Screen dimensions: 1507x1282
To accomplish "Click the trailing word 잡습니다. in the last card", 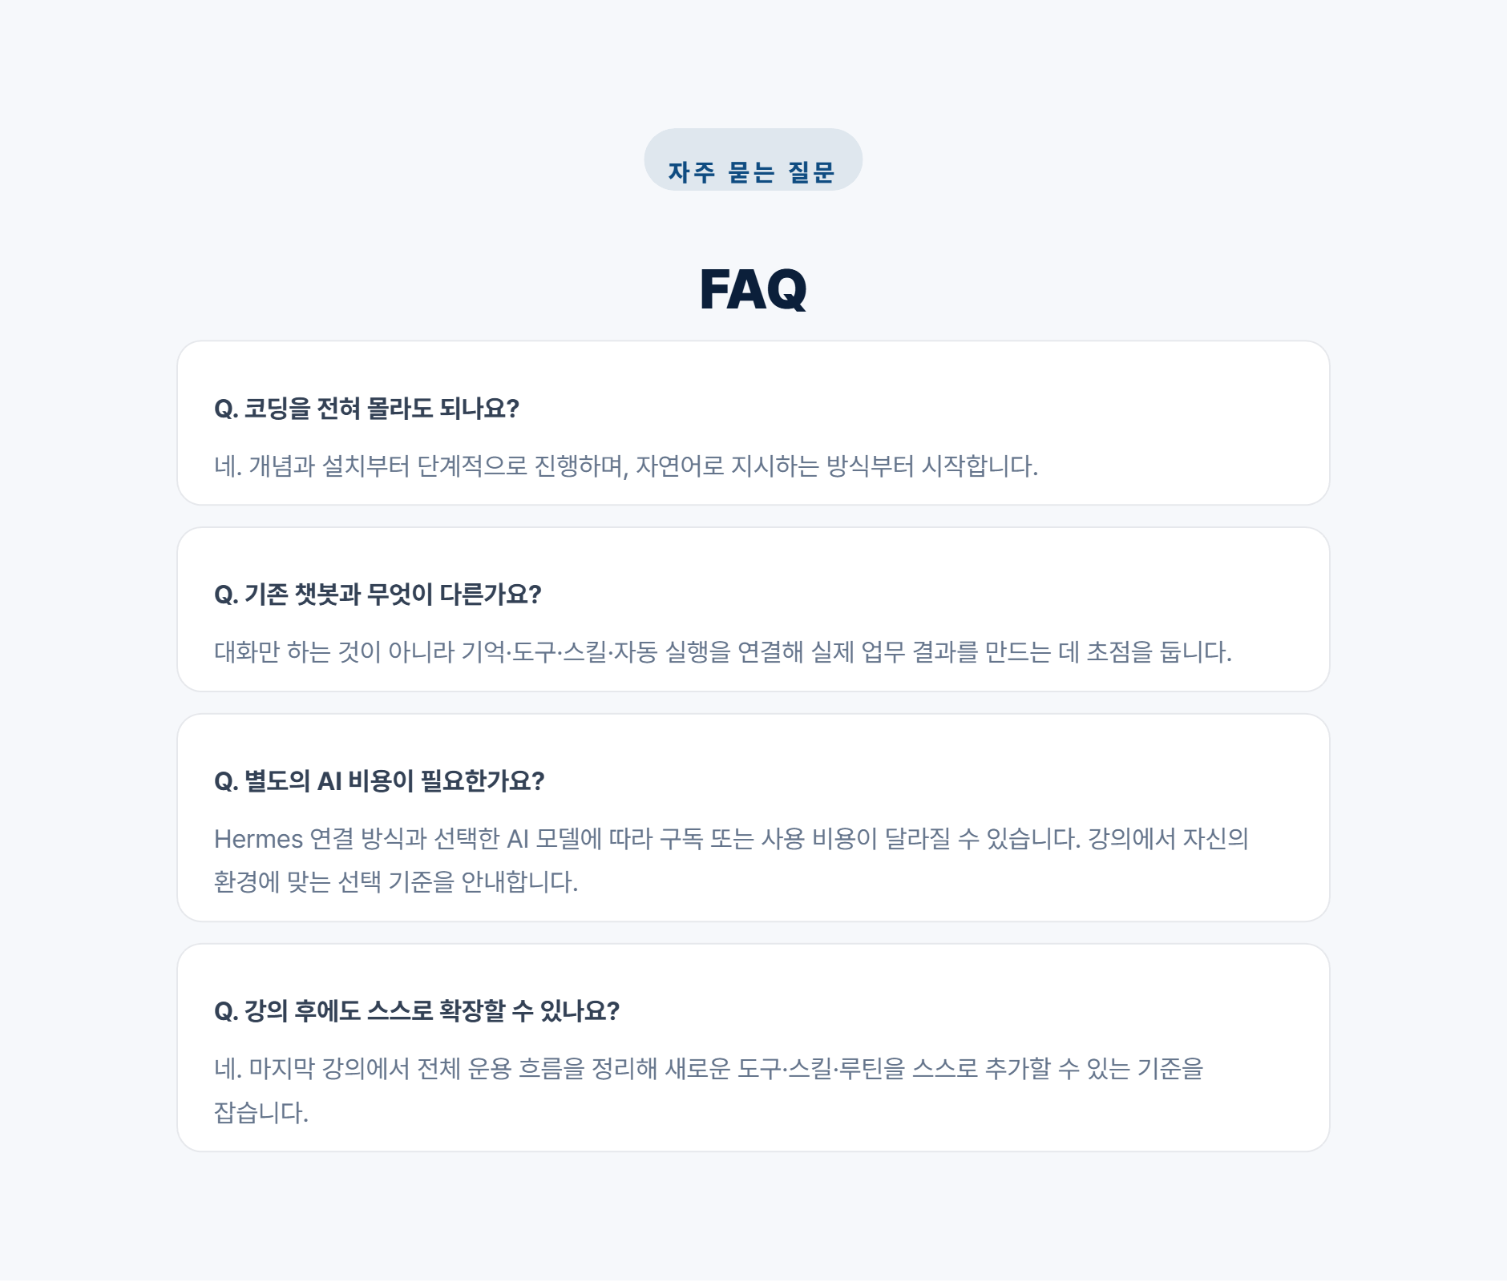I will 261,1113.
